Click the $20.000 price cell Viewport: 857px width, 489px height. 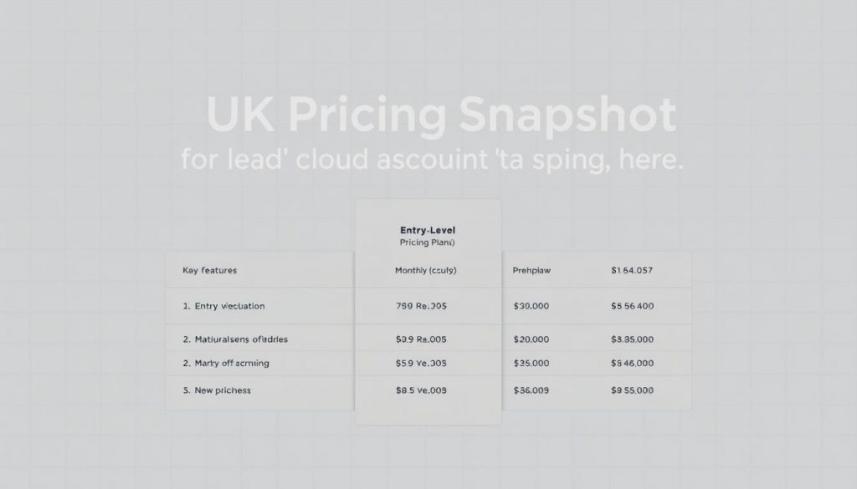pos(531,339)
